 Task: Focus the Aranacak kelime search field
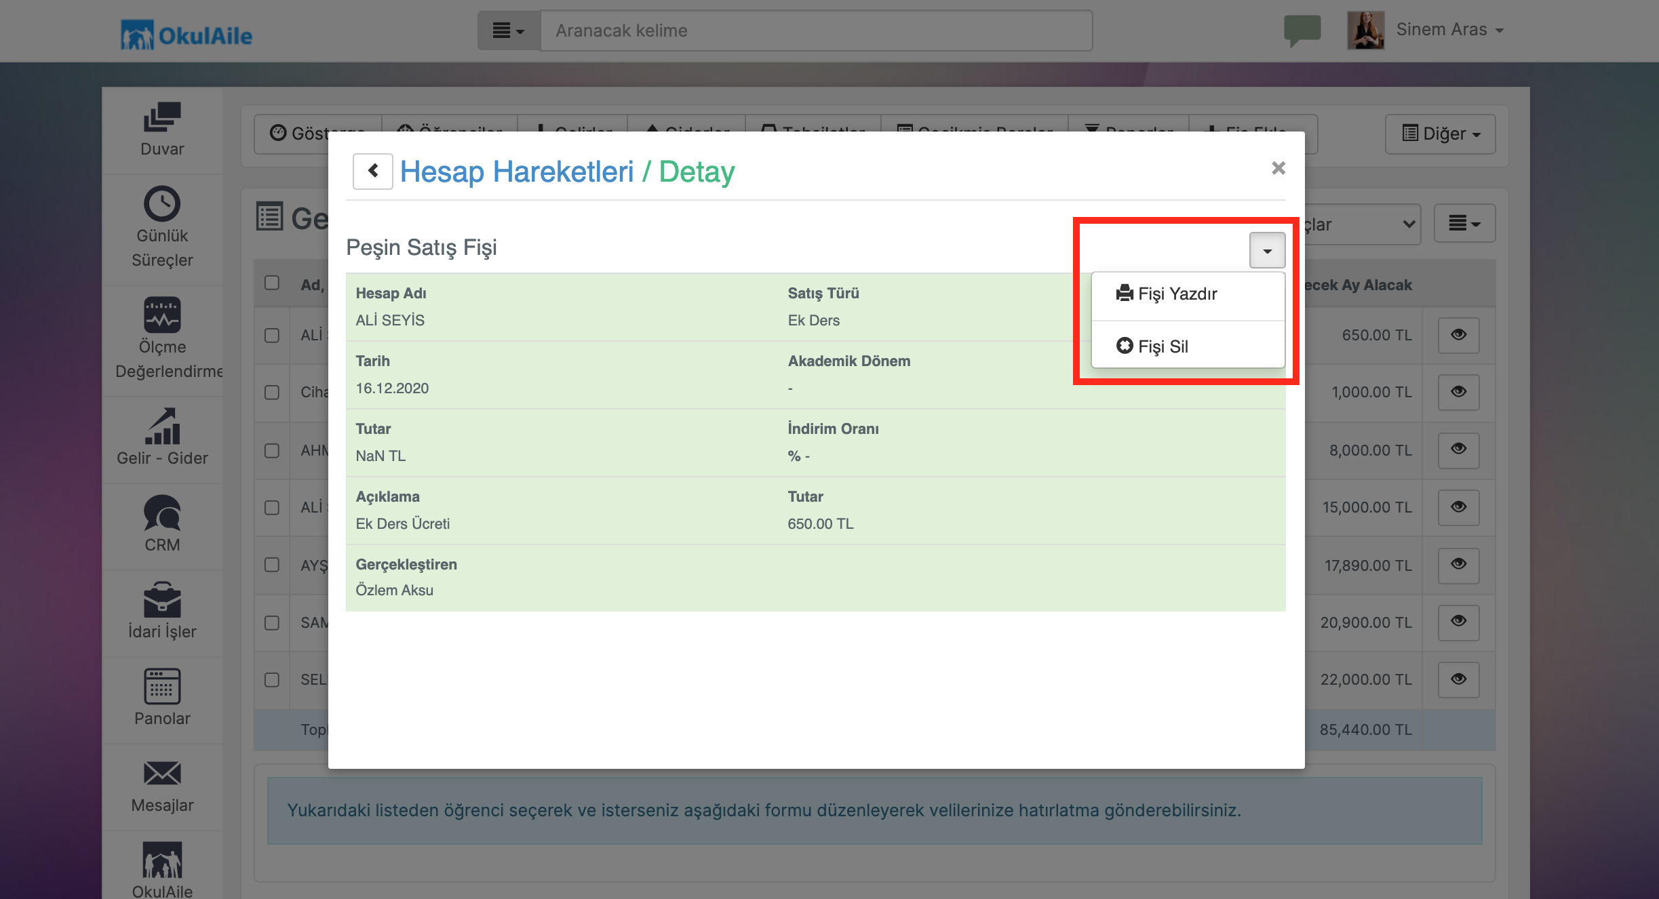817,31
